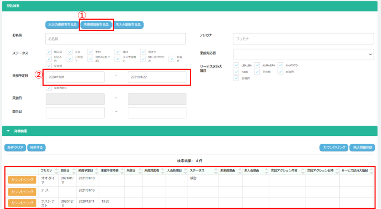Image resolution: width=381 pixels, height=209 pixels.
Task: Uncheck the 即入会 status checkbox
Action: pyautogui.click(x=49, y=52)
